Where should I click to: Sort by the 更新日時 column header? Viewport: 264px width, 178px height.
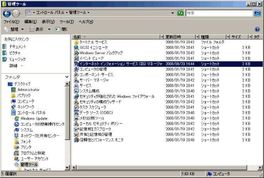(x=180, y=37)
